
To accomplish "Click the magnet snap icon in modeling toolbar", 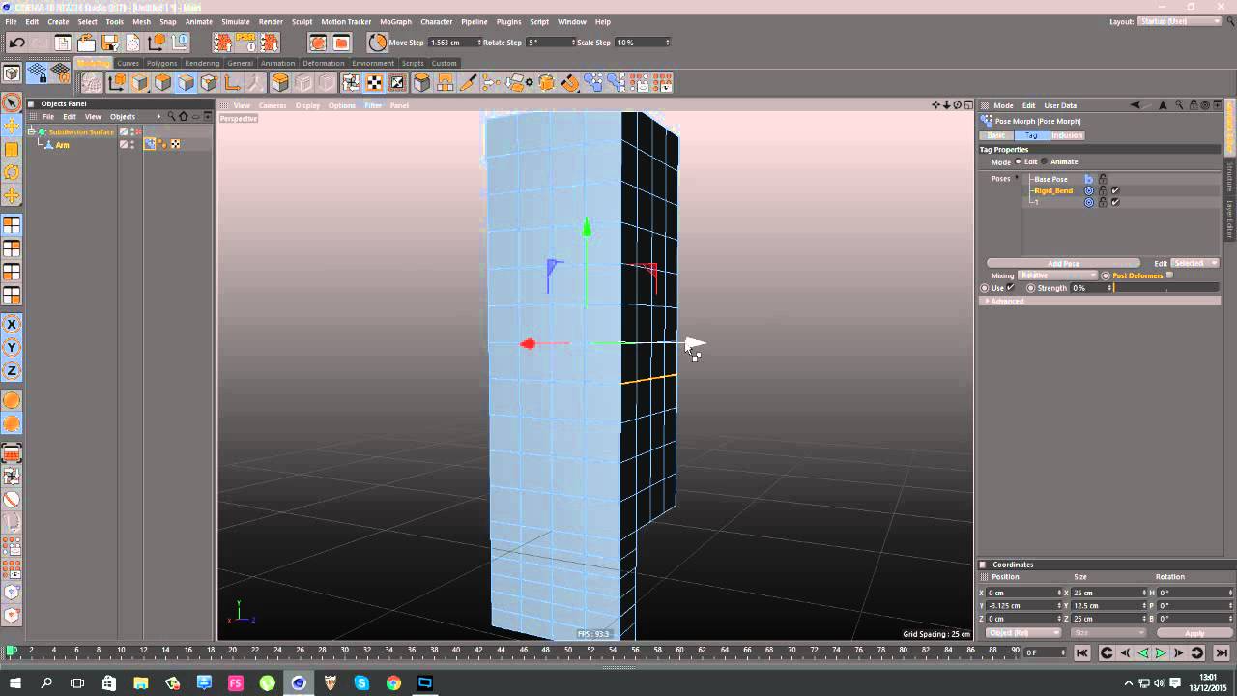I will pyautogui.click(x=570, y=83).
